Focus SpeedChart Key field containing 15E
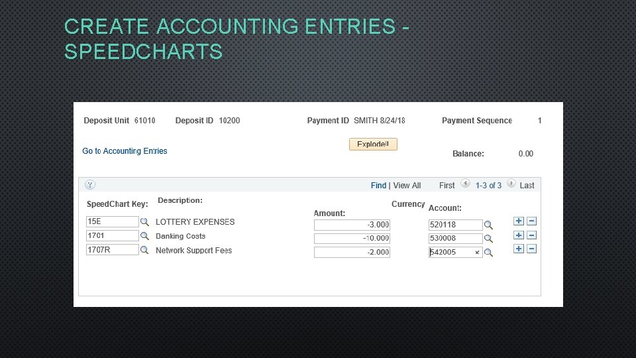Image resolution: width=636 pixels, height=358 pixels. tap(113, 221)
